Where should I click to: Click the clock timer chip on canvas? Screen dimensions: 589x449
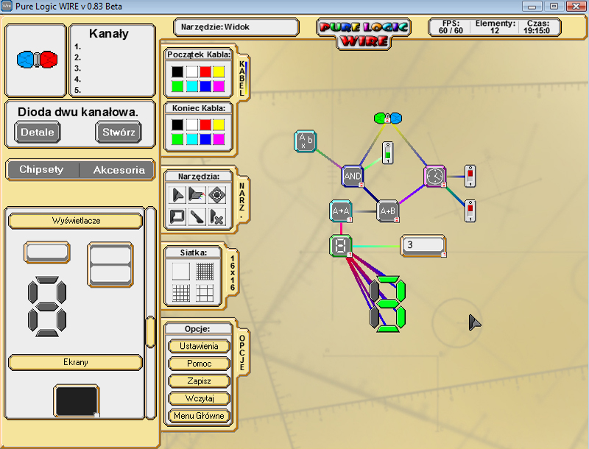435,176
